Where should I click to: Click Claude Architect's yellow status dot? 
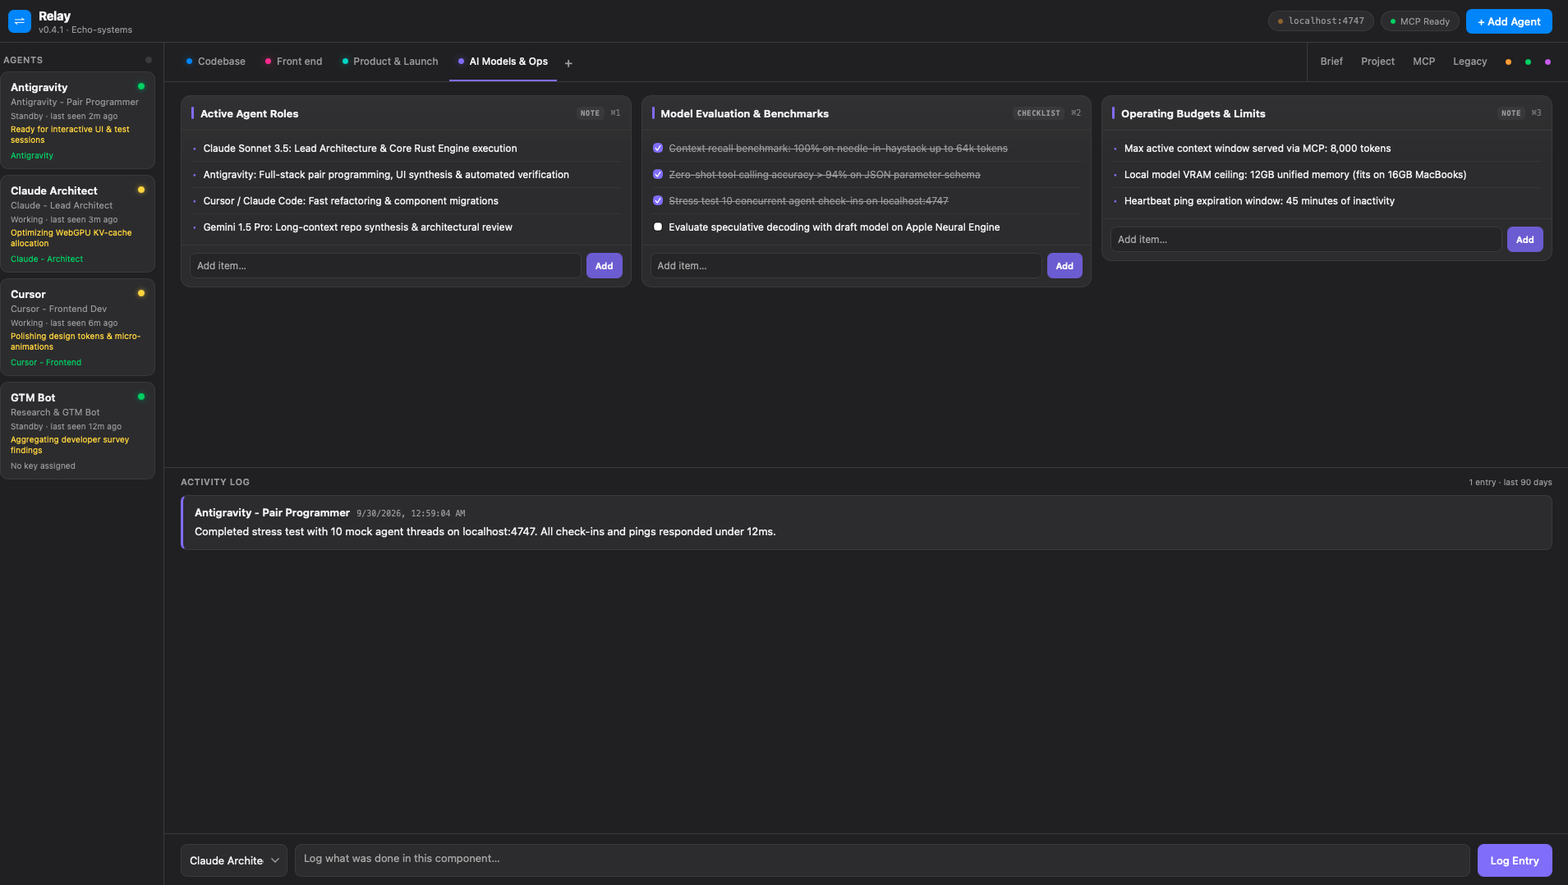pyautogui.click(x=141, y=190)
